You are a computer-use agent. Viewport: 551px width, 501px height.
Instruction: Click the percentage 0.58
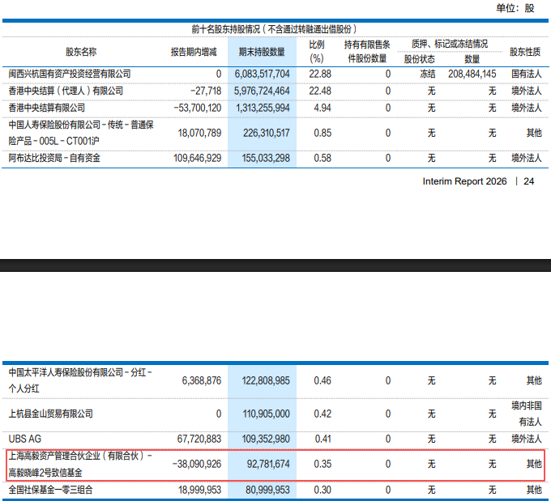click(x=322, y=158)
